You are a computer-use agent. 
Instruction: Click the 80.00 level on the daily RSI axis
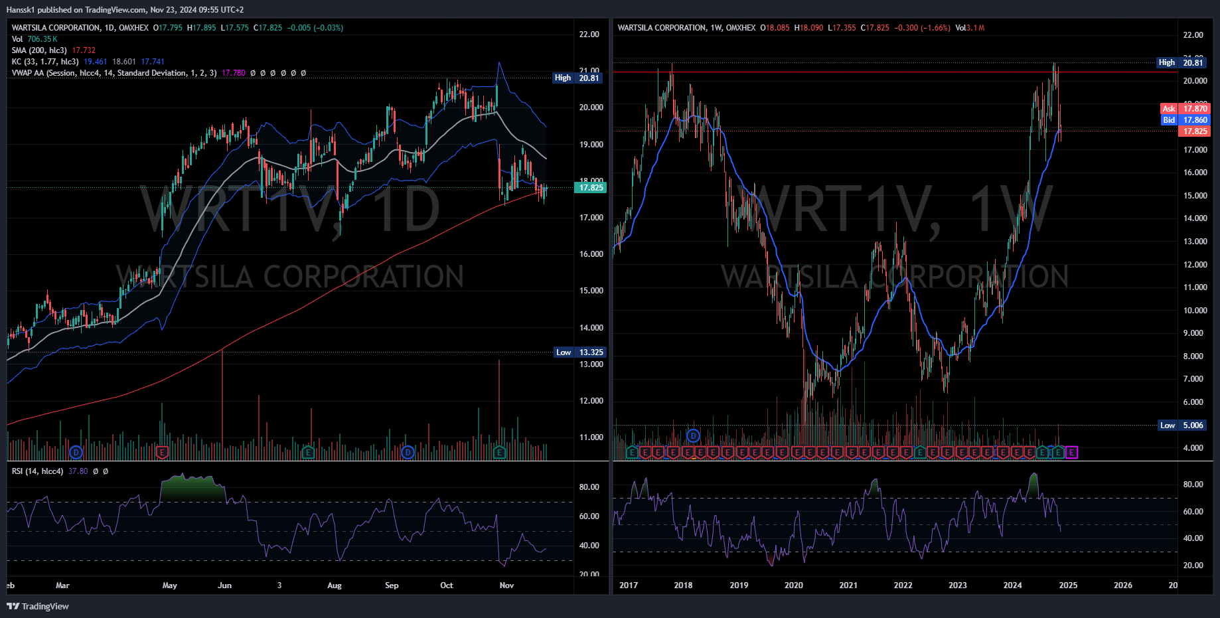pos(589,487)
